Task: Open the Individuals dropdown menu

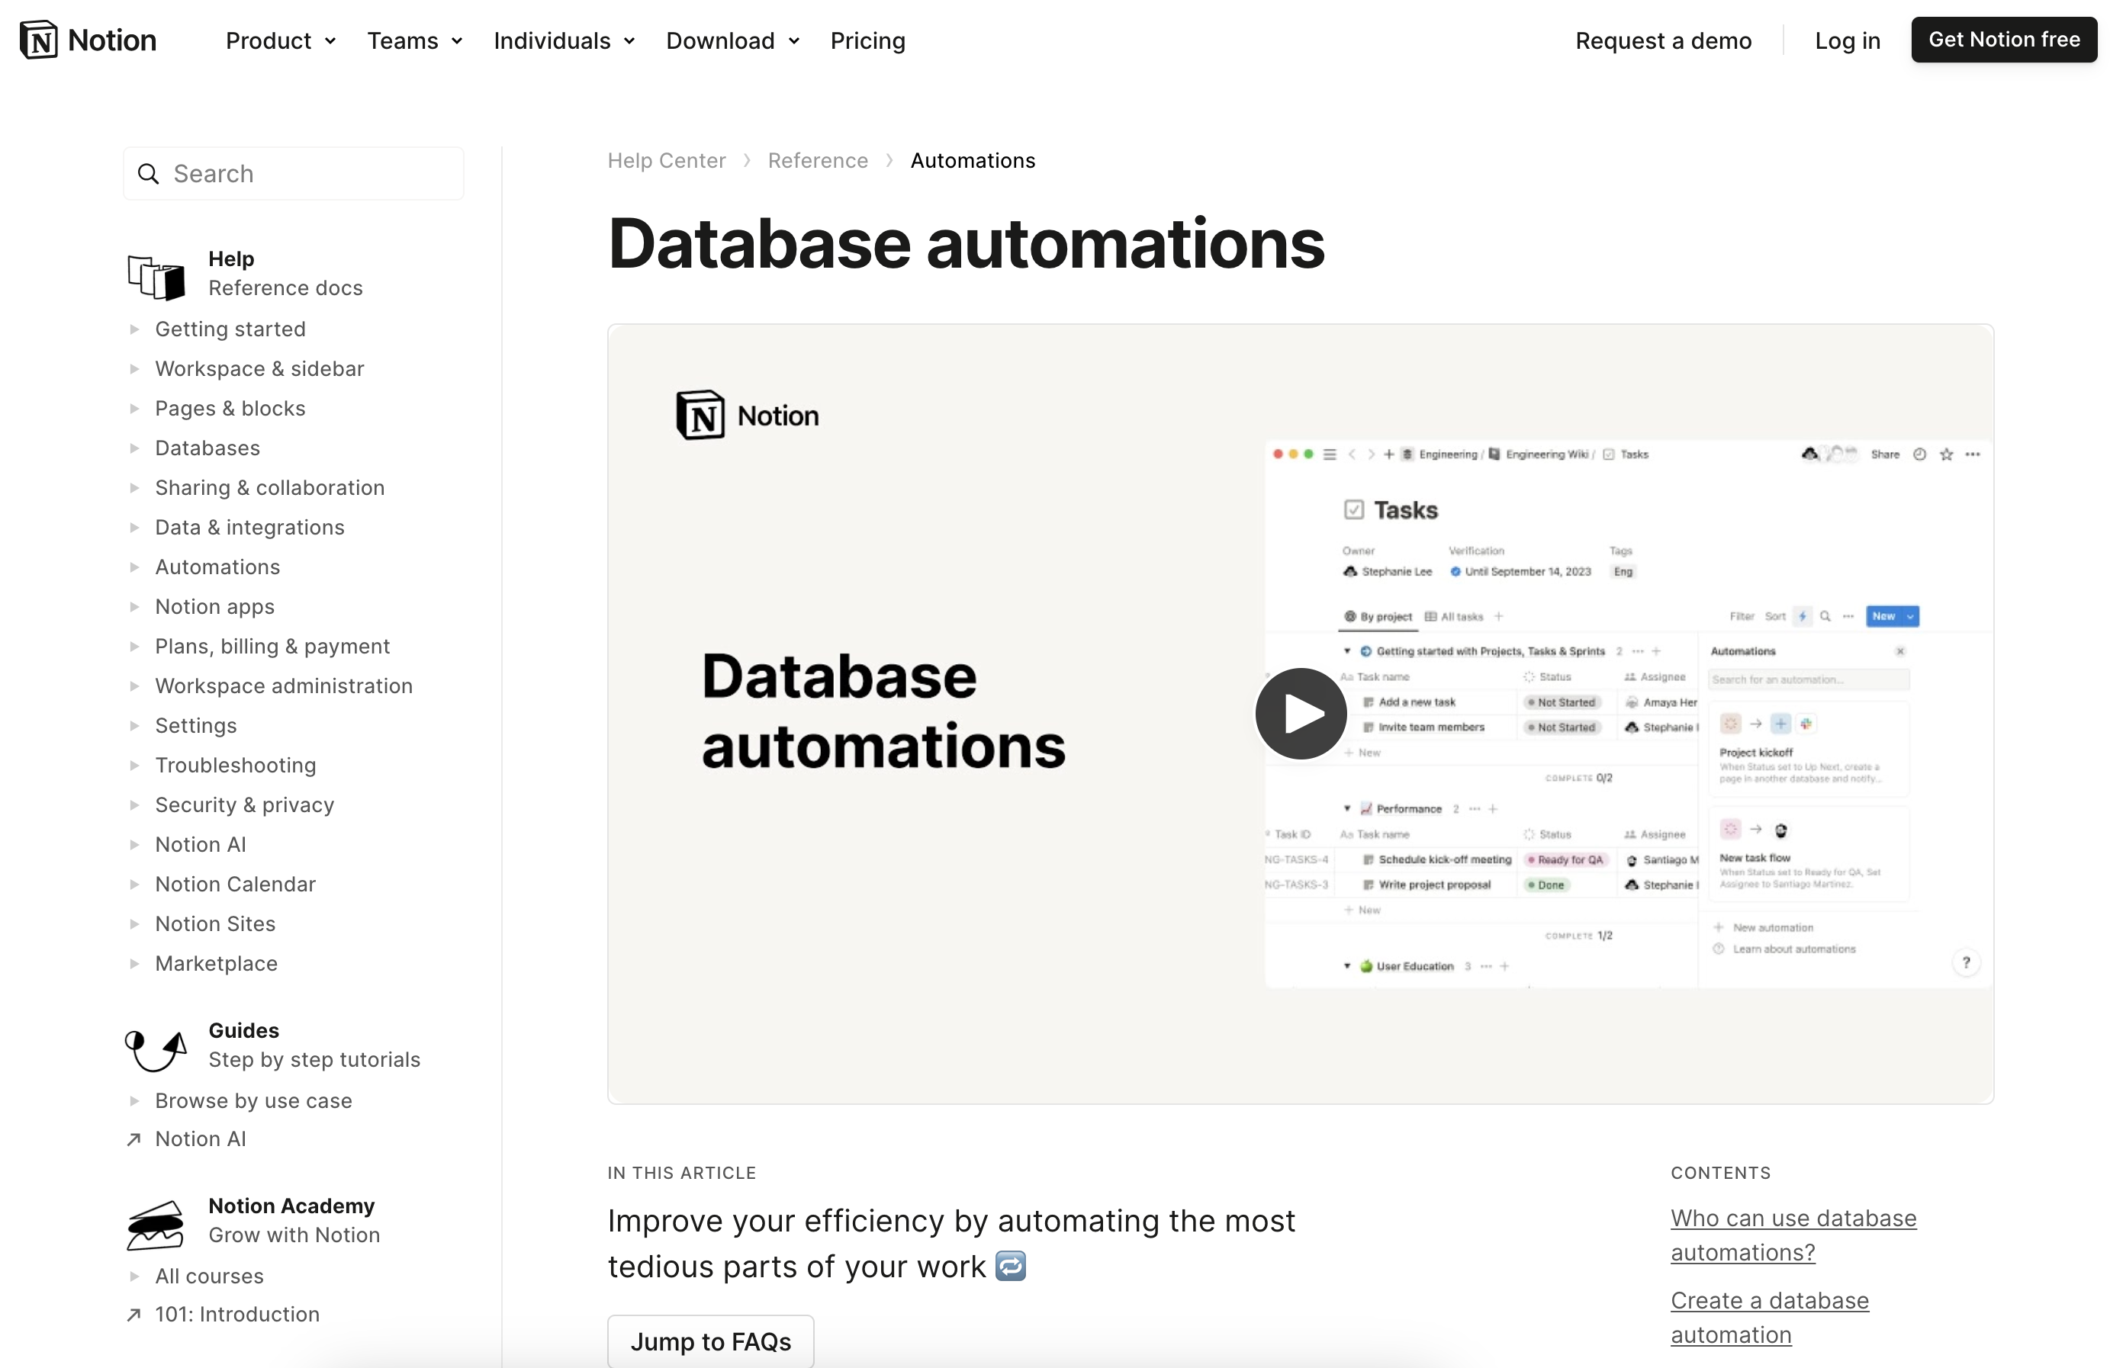Action: (564, 40)
